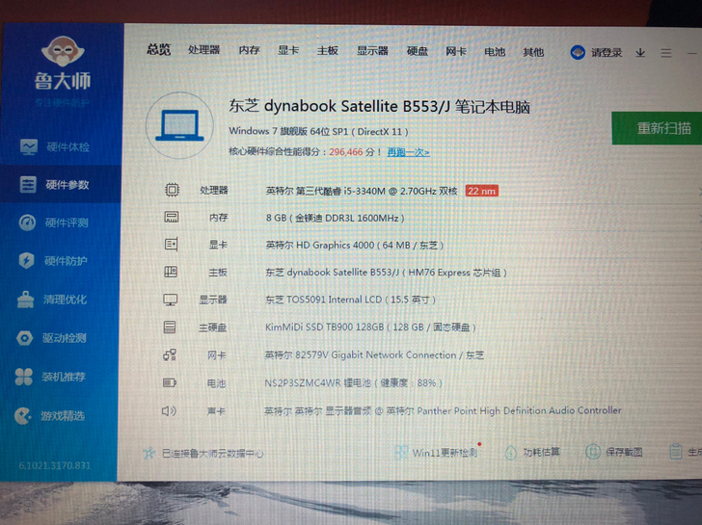Switch to the 总览 tab
Screen dimensions: 702x525
coord(158,49)
